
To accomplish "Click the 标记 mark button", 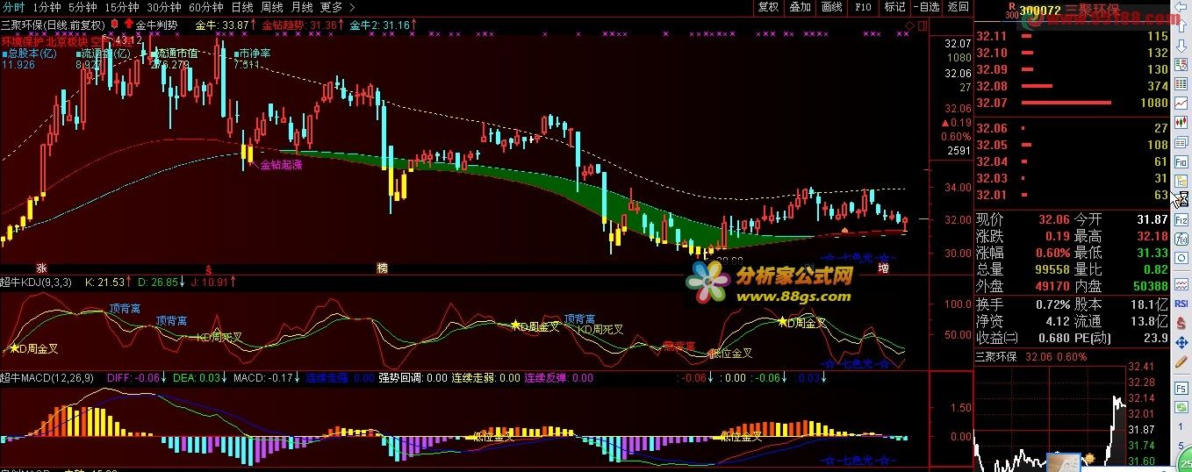I will [x=894, y=7].
